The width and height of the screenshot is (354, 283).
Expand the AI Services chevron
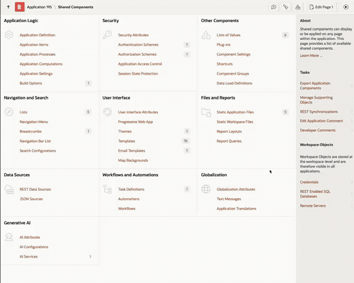90,256
